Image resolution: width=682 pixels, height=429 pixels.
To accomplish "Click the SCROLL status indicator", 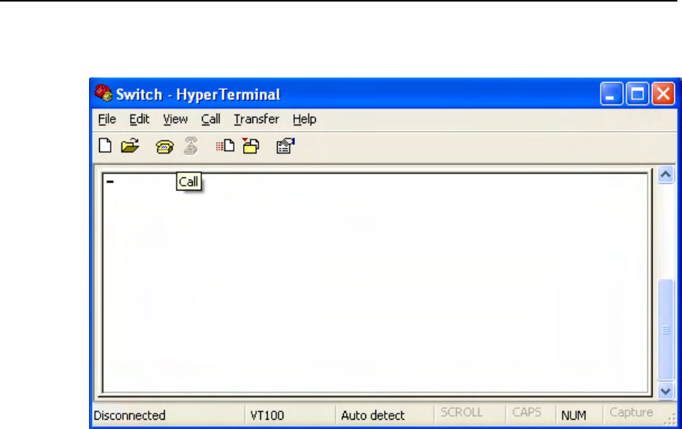I will (x=461, y=413).
